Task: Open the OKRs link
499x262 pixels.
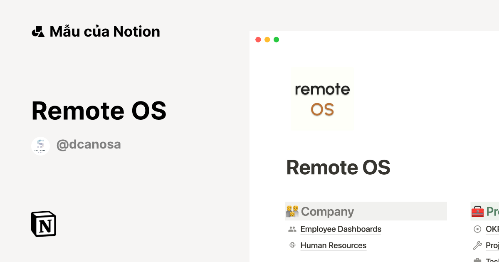Action: [492, 229]
